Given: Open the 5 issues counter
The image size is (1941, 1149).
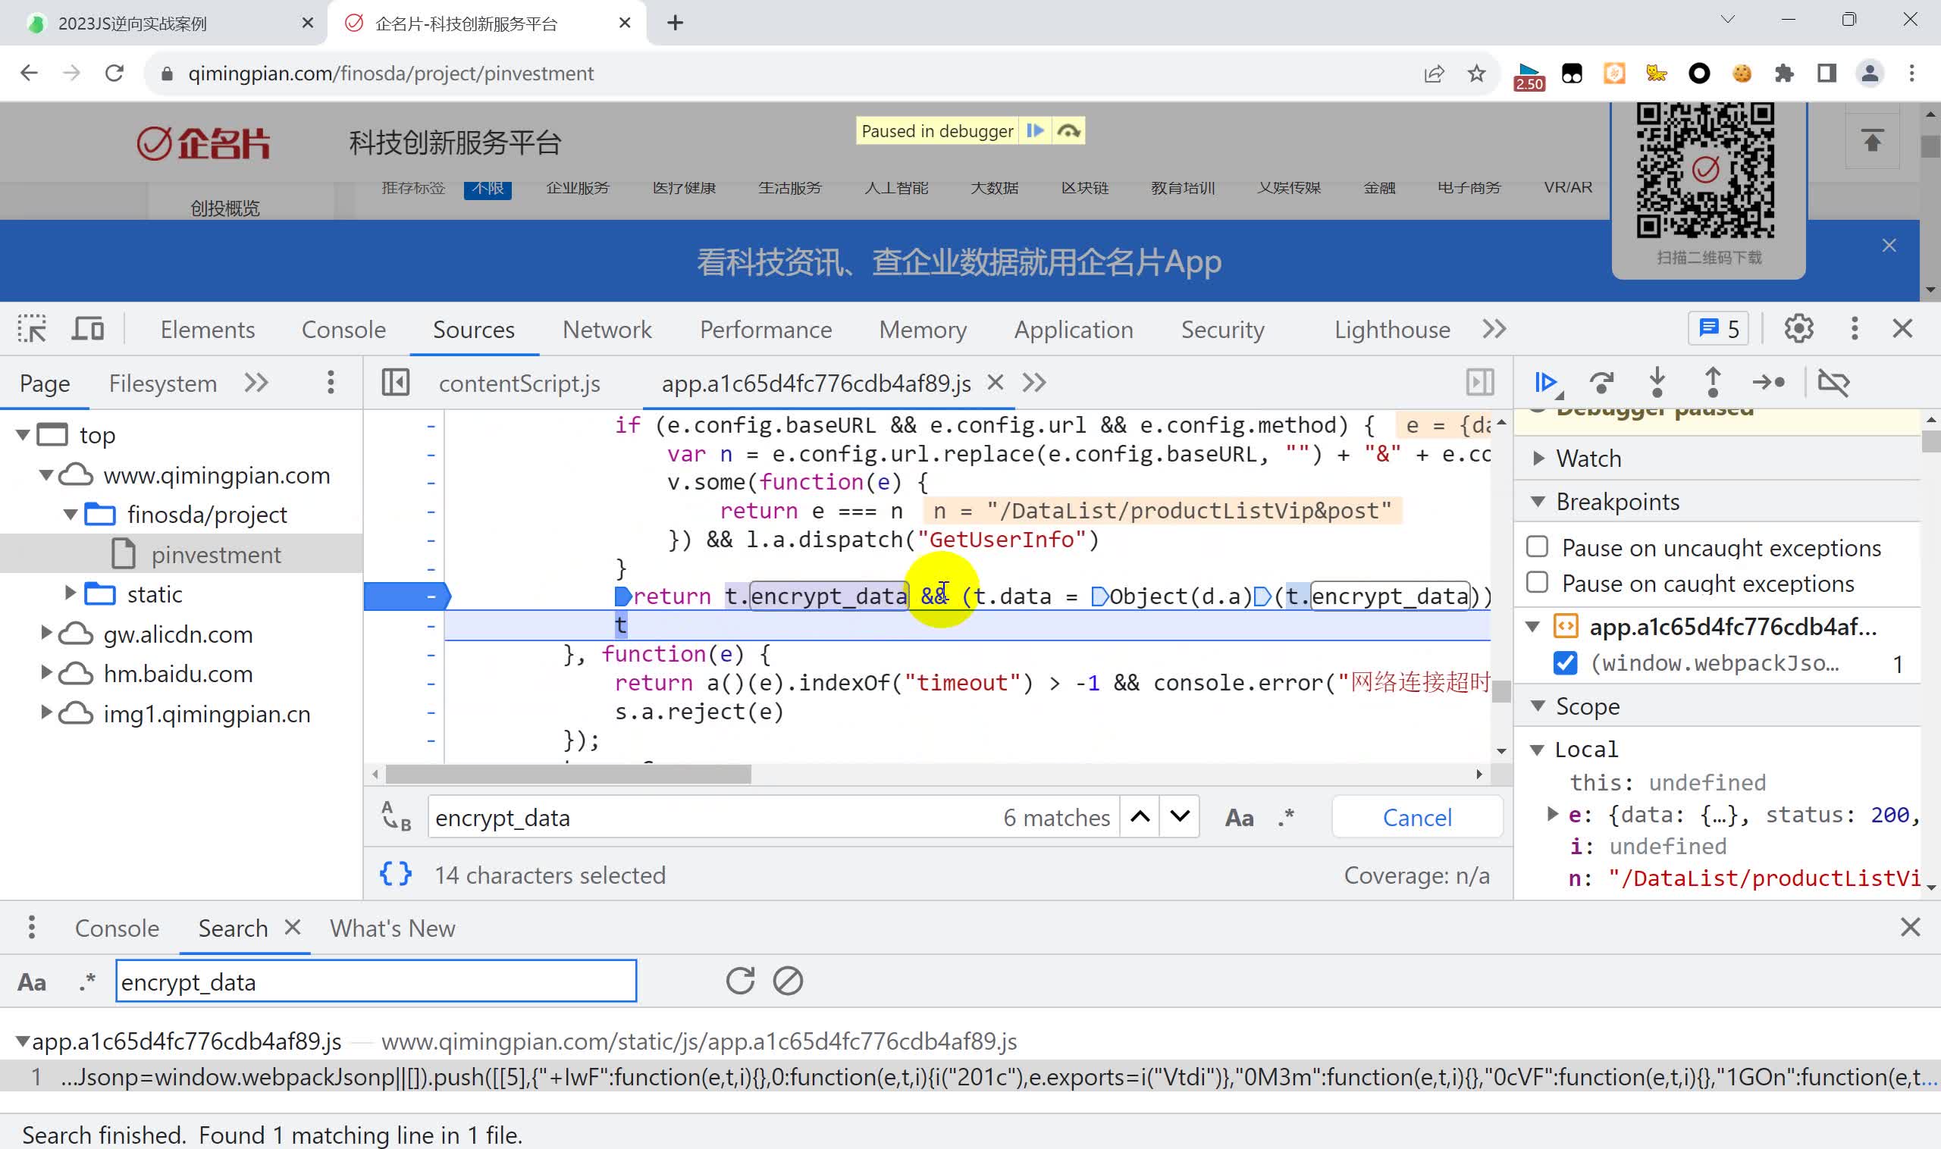Looking at the screenshot, I should [x=1719, y=329].
